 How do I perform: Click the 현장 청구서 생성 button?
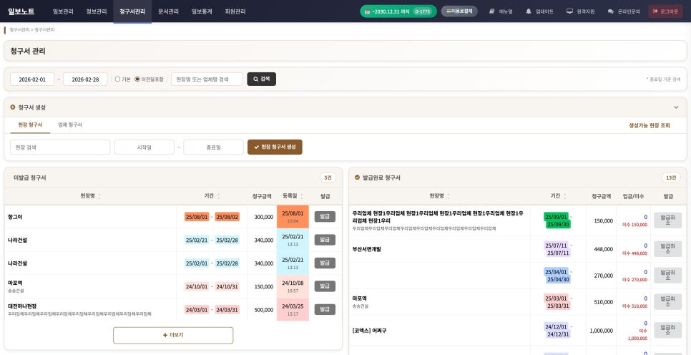pyautogui.click(x=275, y=147)
